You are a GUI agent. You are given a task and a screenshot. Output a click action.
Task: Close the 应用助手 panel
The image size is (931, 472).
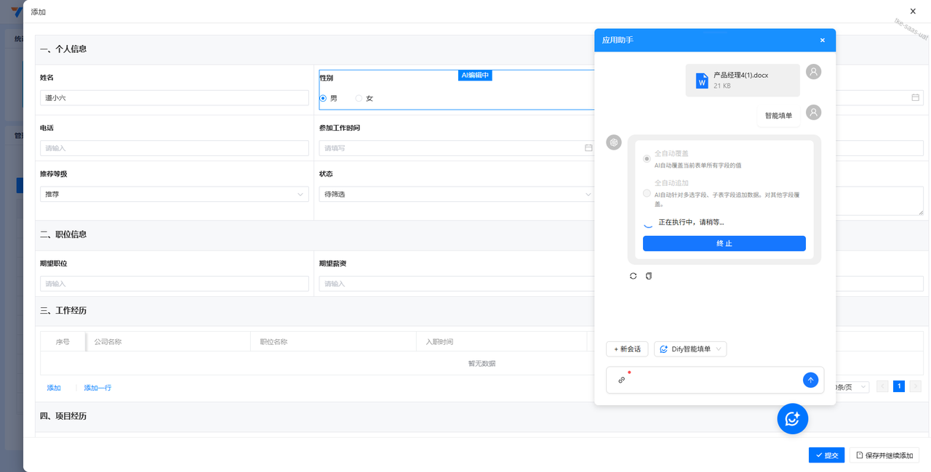point(823,40)
